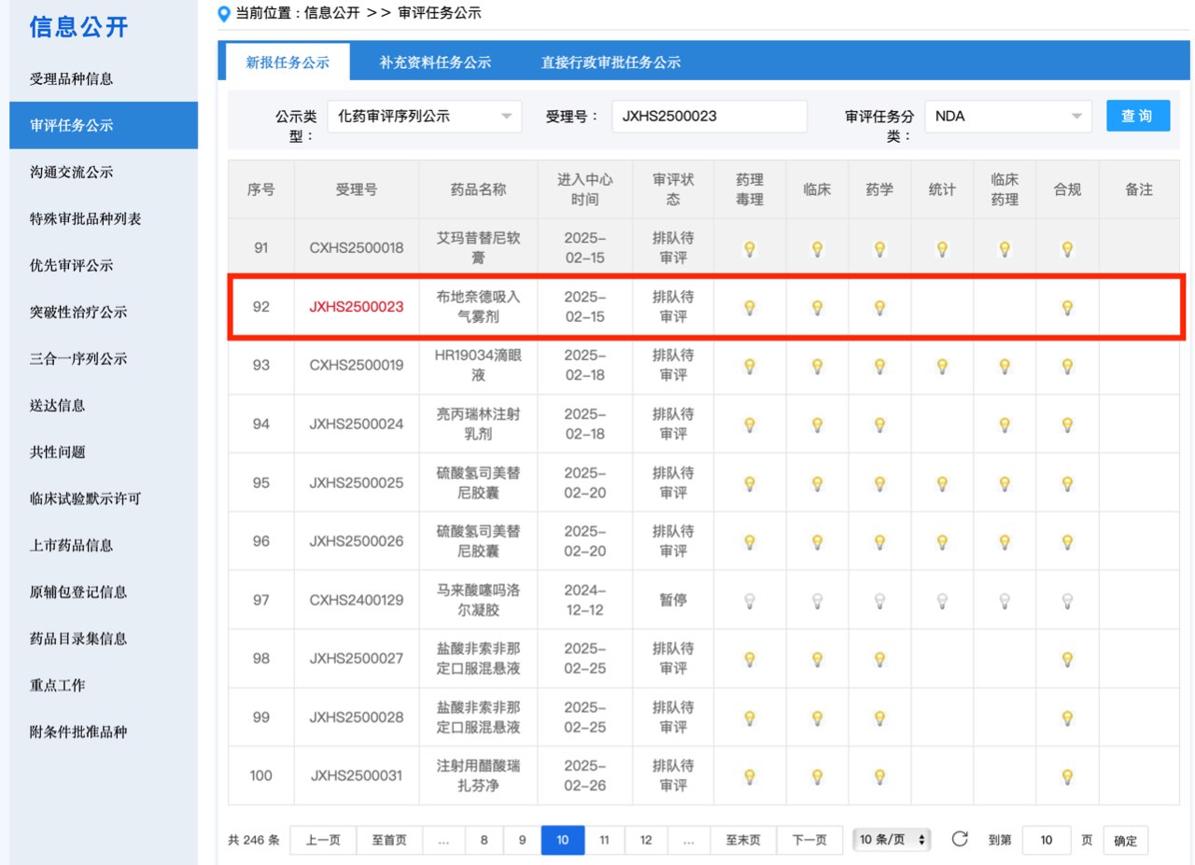Viewport: 1195px width, 865px height.
Task: Click 合规 bulb icon for row 95
Action: pos(1067,483)
